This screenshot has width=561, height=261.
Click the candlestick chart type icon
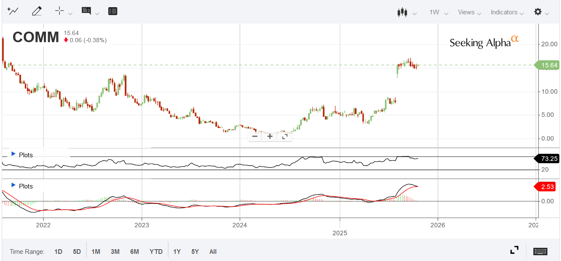[403, 13]
